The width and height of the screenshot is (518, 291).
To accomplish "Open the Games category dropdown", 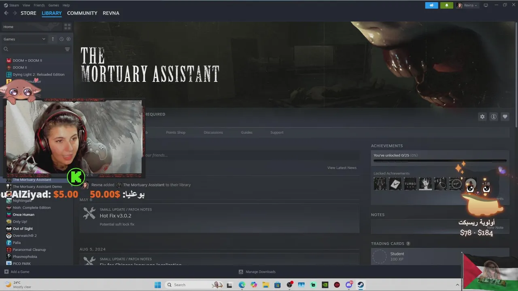I will click(x=24, y=39).
